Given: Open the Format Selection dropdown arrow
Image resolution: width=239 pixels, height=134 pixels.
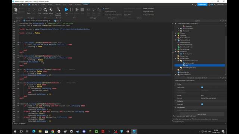Looking at the screenshot, I should click(x=62, y=15).
